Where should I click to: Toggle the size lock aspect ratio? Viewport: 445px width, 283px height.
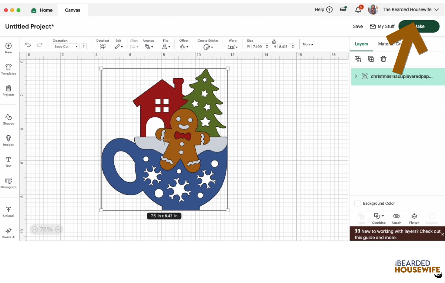[274, 41]
